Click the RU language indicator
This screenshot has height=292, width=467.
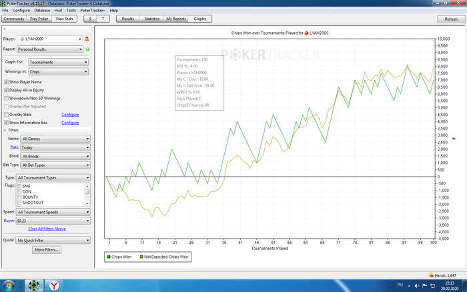[x=400, y=285]
